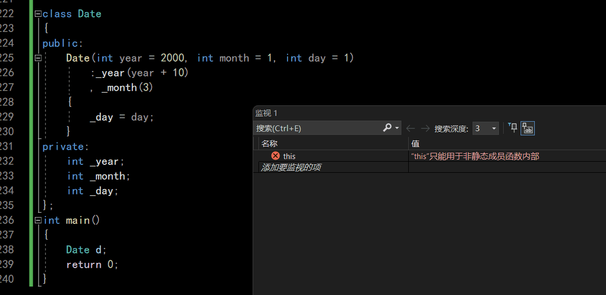Collapse the class Date code block

point(38,14)
